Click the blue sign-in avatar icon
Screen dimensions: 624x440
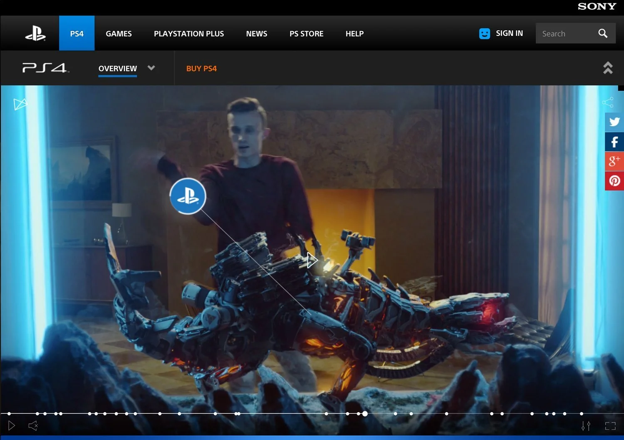[485, 33]
